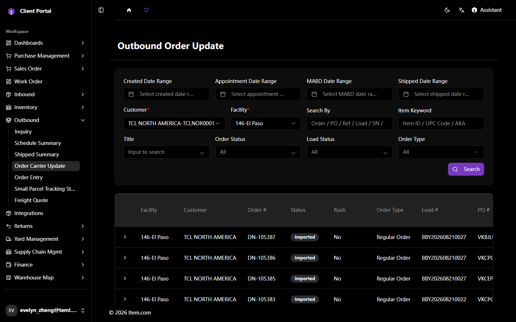The height and width of the screenshot is (322, 516).
Task: Expand row for order DN-105383
Action: tap(125, 299)
